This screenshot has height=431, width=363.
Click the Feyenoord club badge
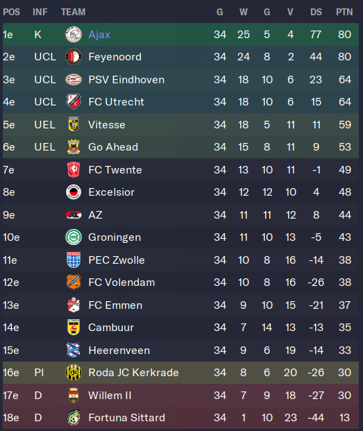click(x=74, y=57)
